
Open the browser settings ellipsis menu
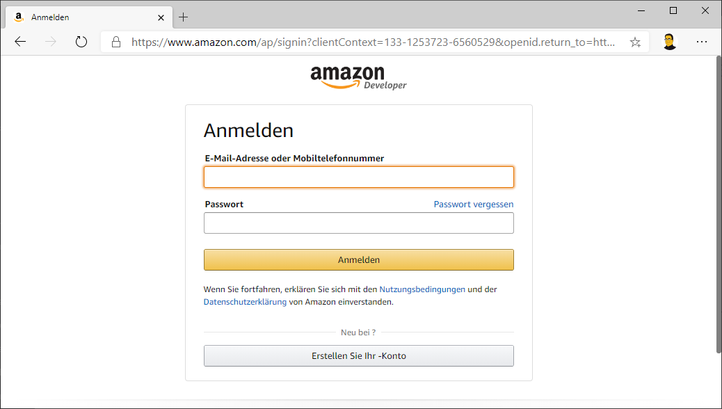point(702,42)
